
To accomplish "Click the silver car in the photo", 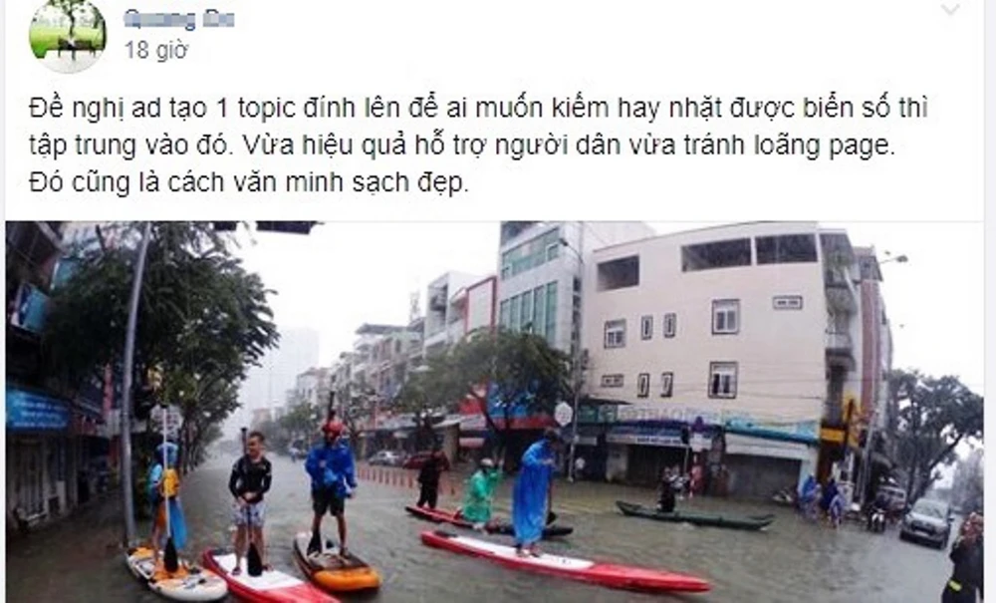I will tap(926, 522).
